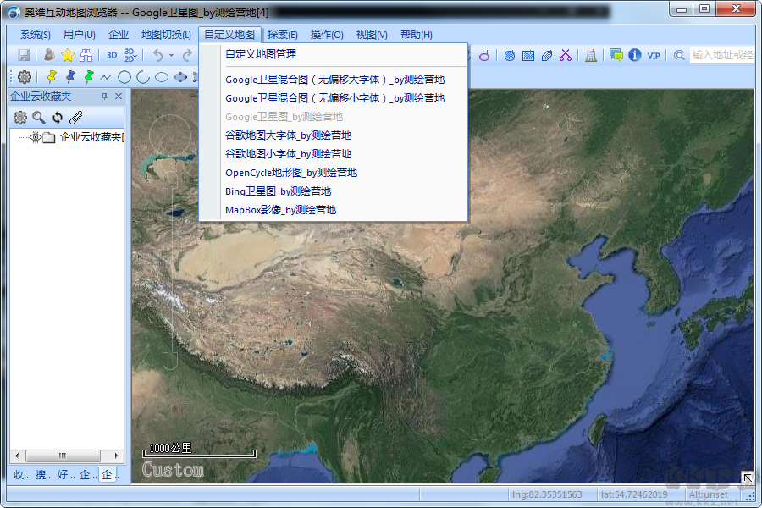Click the redo arrow button
This screenshot has height=508, width=762.
(x=189, y=53)
